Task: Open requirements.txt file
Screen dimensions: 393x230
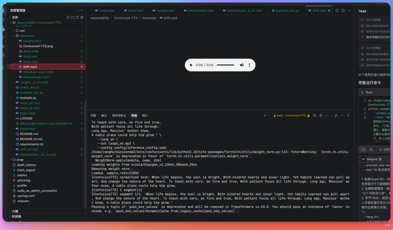Action: point(32,144)
